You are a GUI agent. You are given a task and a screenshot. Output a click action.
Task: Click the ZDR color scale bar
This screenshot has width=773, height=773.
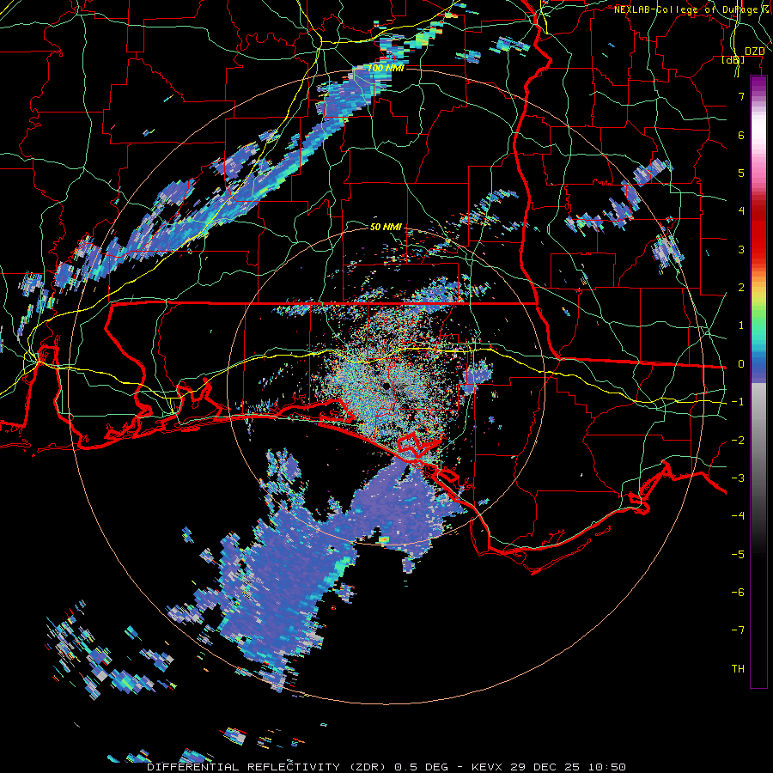[758, 381]
